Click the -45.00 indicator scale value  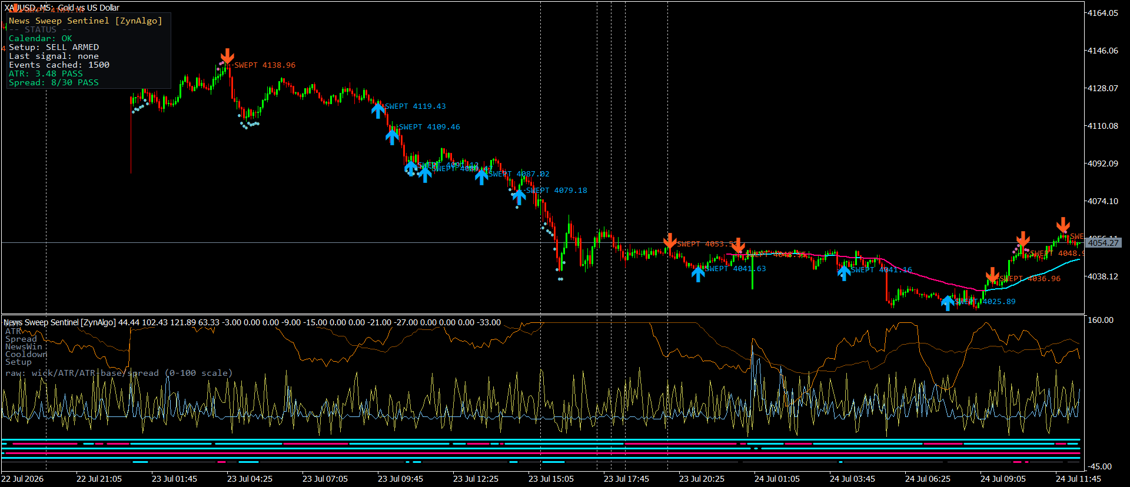pyautogui.click(x=1099, y=466)
